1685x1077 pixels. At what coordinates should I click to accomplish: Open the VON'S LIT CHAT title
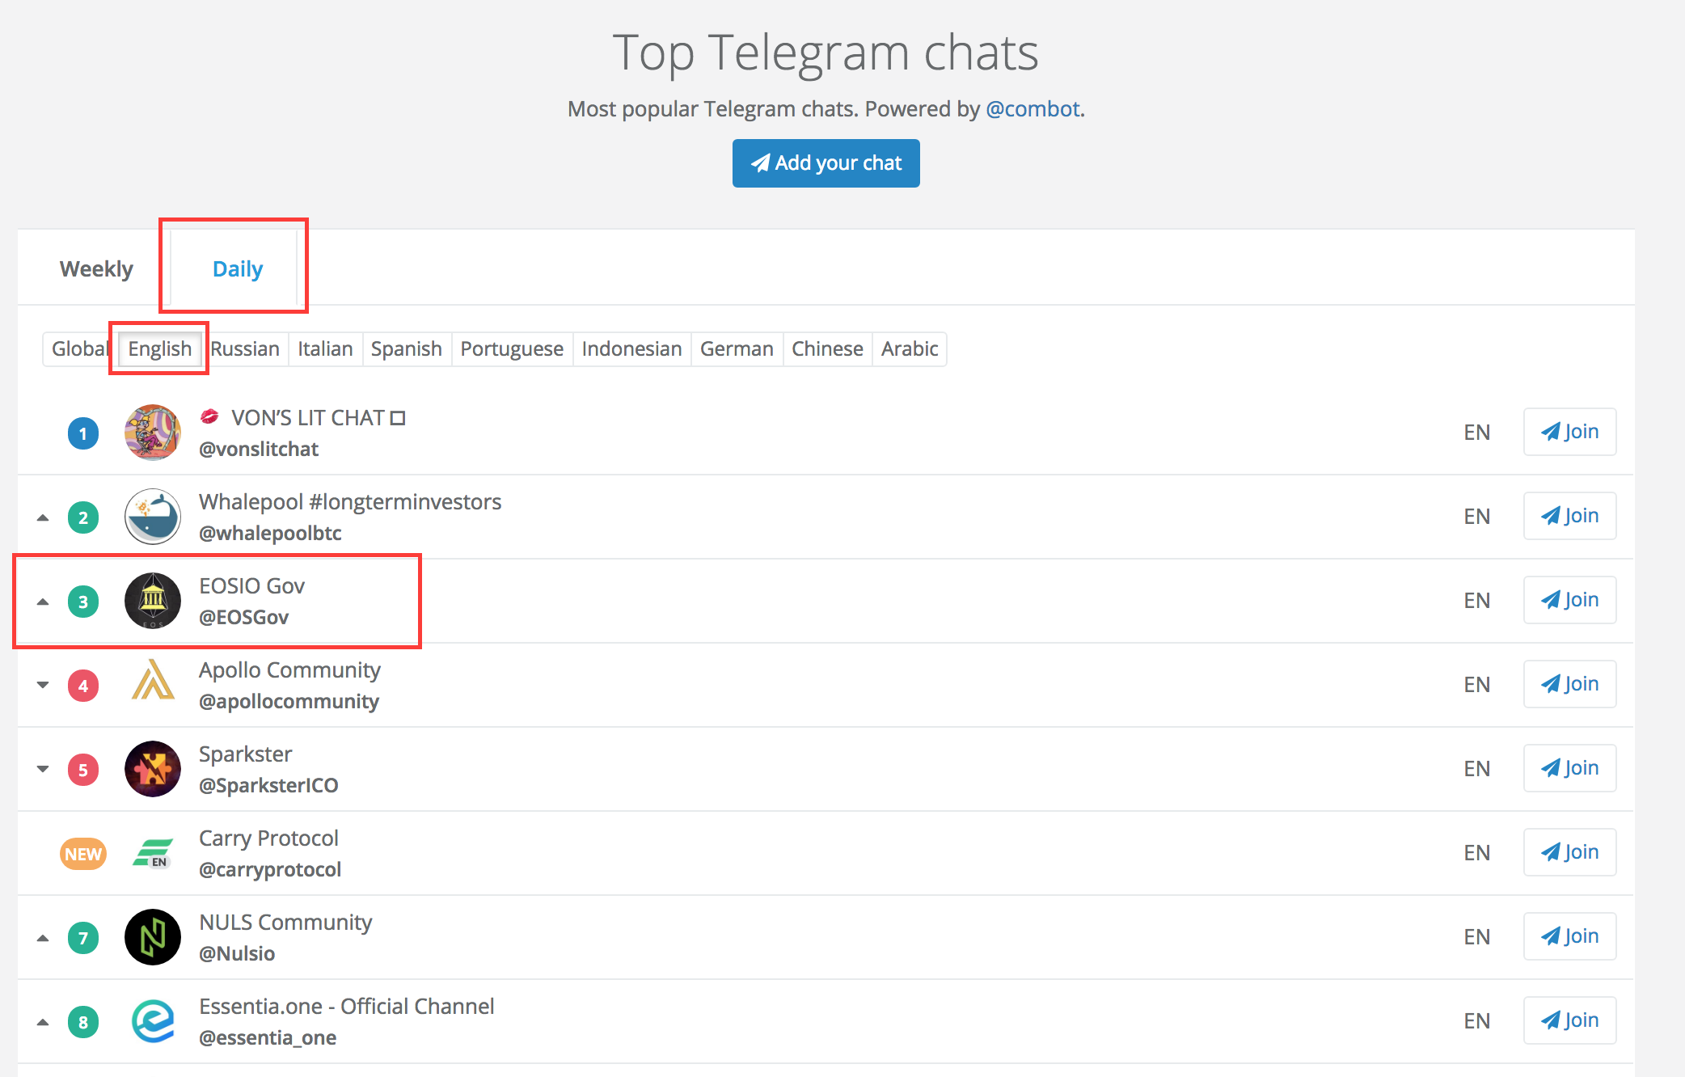tap(302, 417)
